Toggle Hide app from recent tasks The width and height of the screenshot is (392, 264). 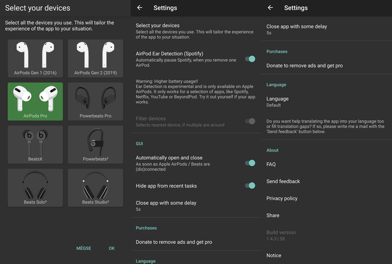point(250,186)
